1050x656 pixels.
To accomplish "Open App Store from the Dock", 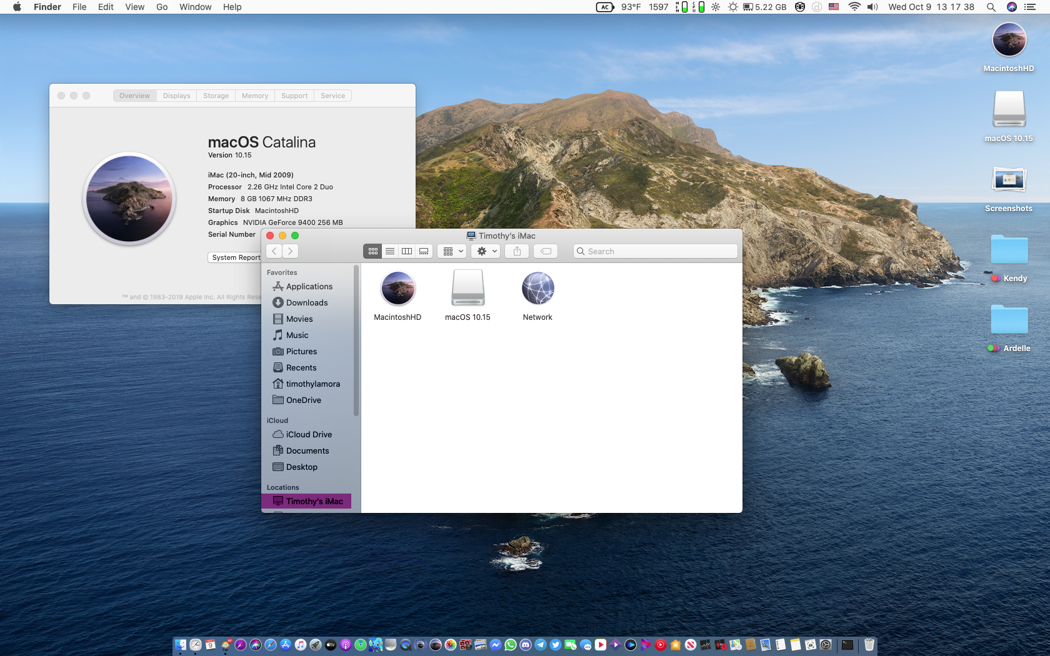I will click(x=286, y=645).
